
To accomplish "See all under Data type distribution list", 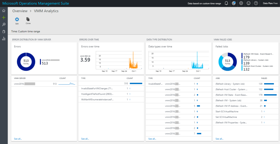I will point(152,139).
